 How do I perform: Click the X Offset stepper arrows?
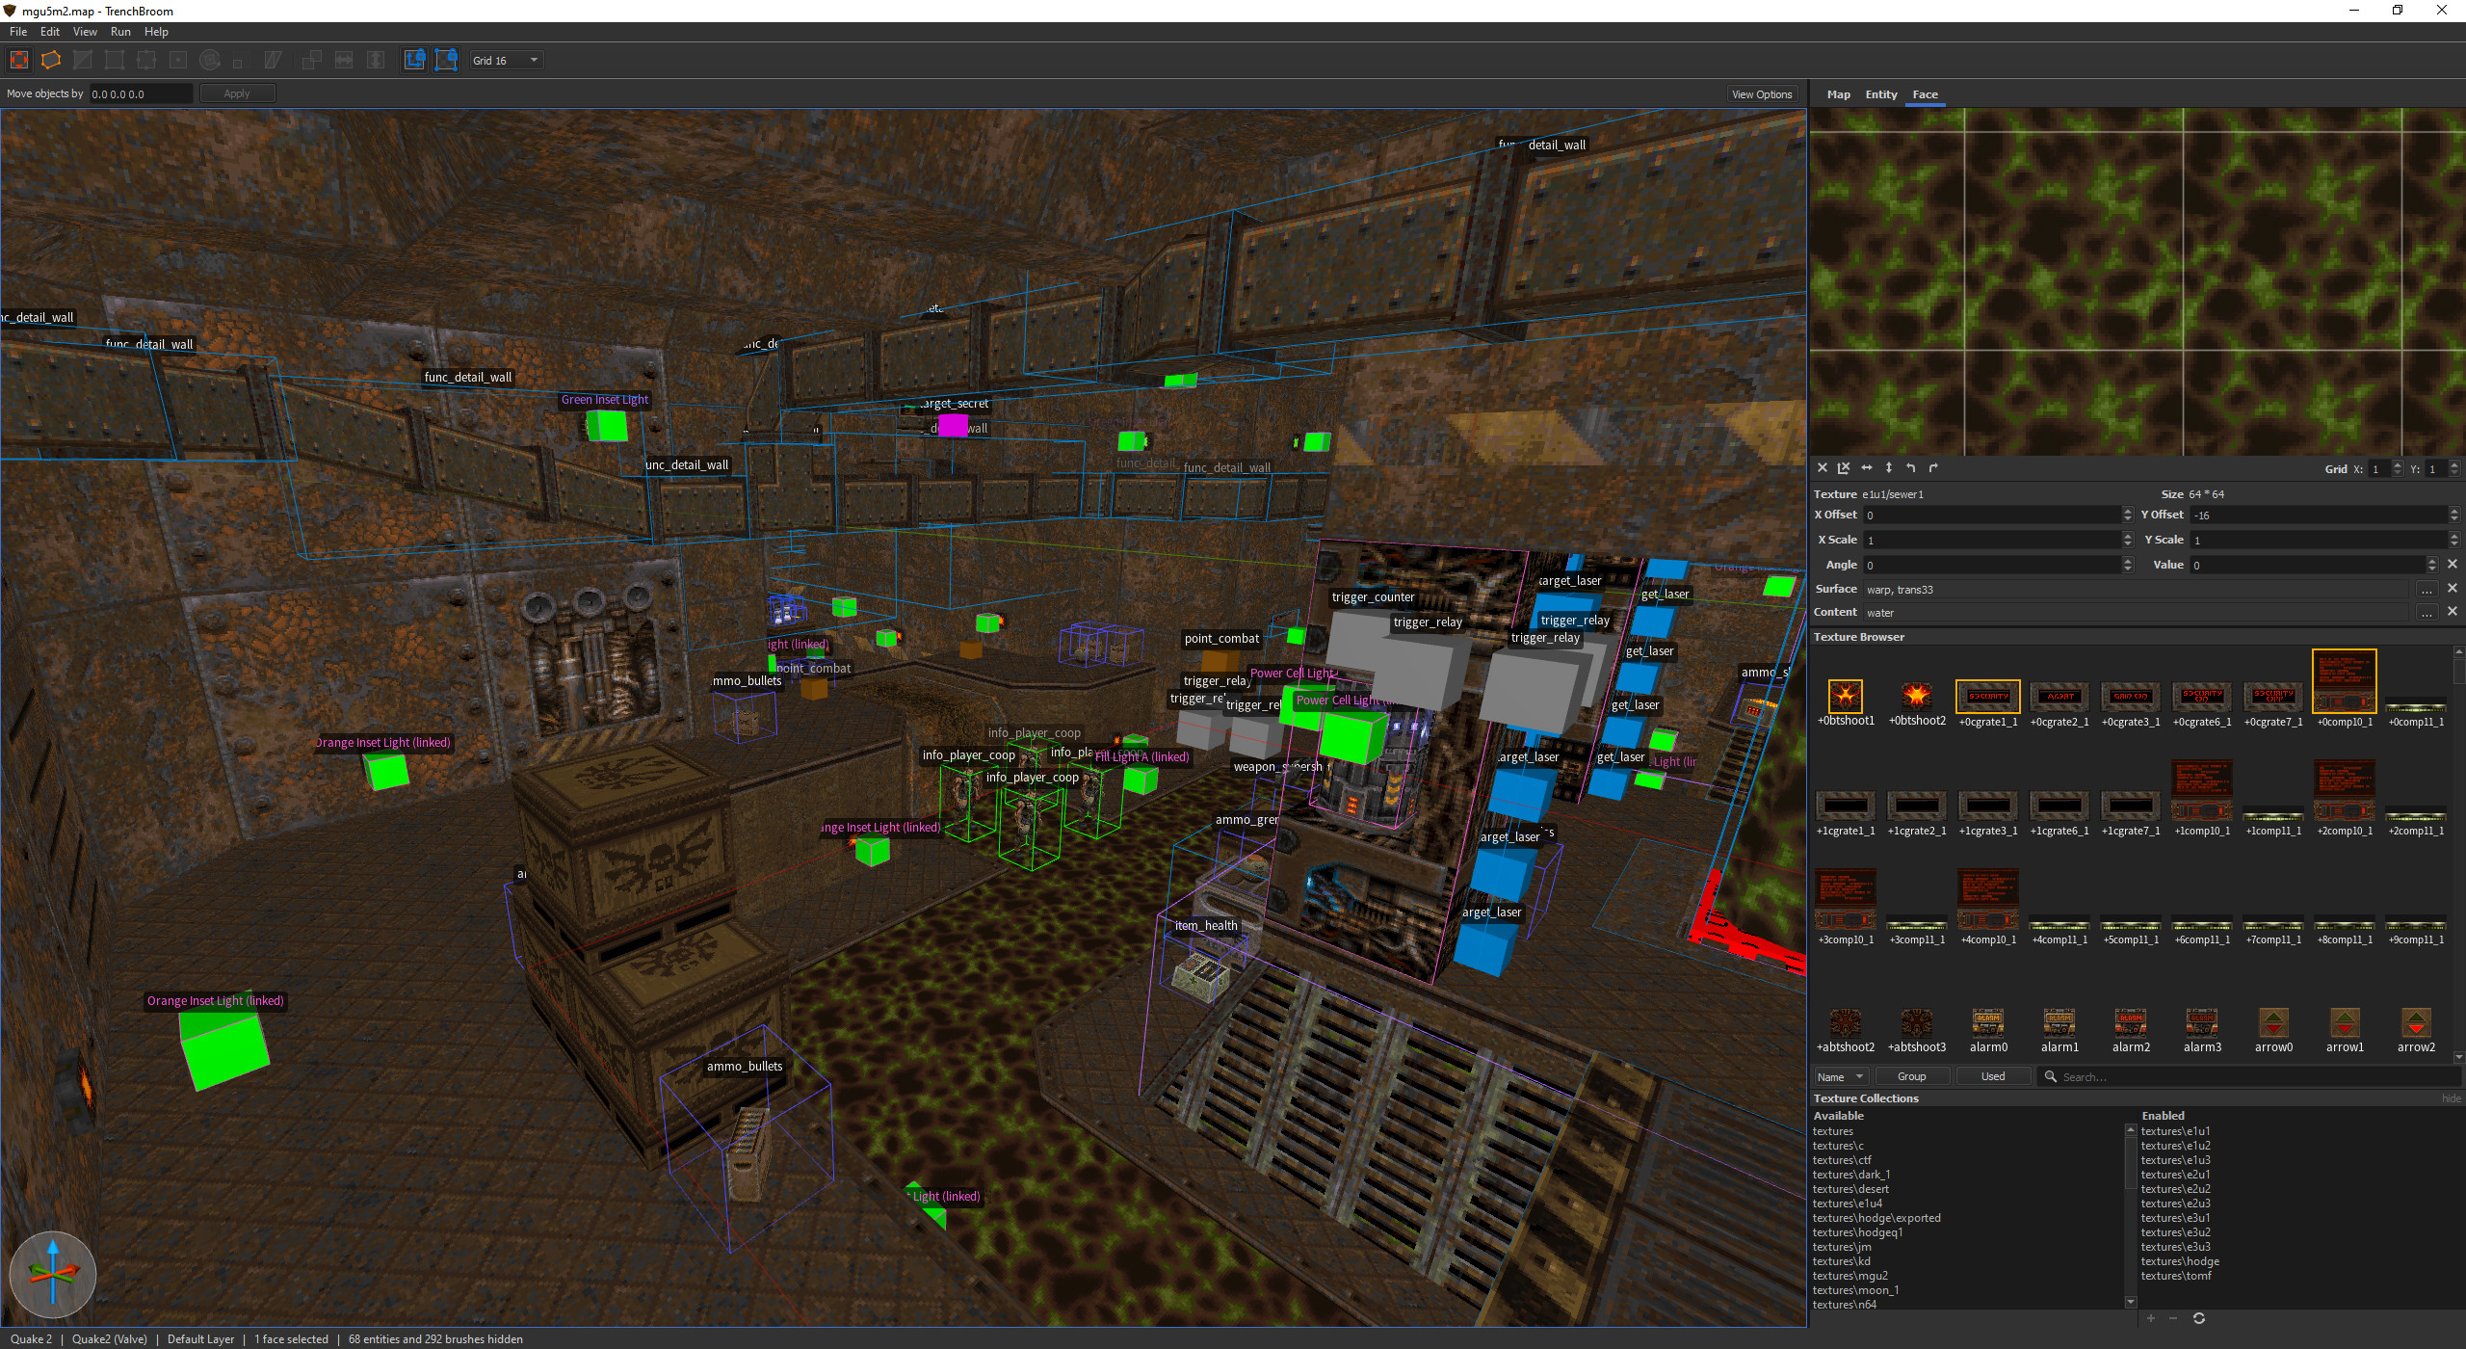click(2127, 516)
